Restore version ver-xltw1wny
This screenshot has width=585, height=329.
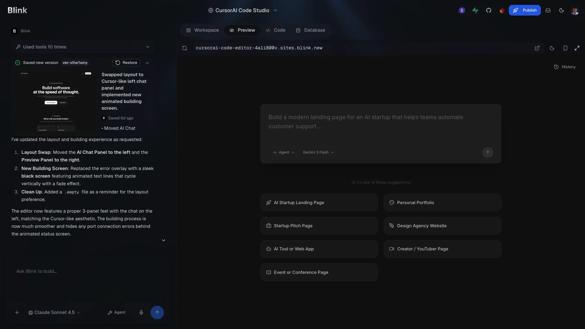[126, 63]
